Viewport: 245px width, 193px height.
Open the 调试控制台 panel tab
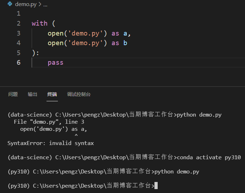[79, 94]
